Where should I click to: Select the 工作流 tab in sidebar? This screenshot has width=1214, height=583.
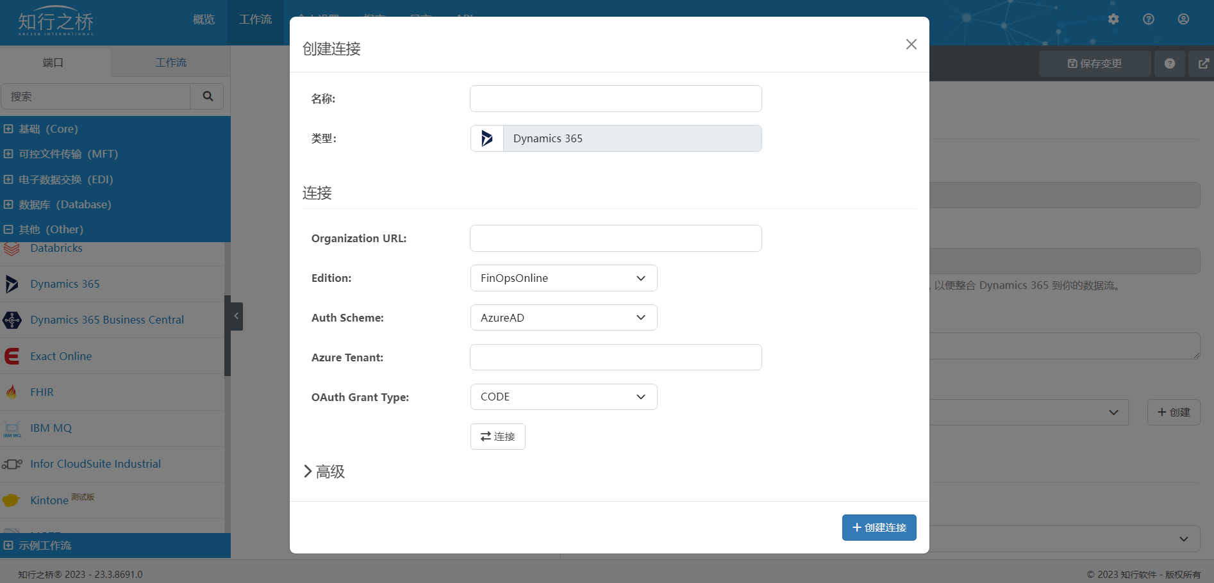171,63
